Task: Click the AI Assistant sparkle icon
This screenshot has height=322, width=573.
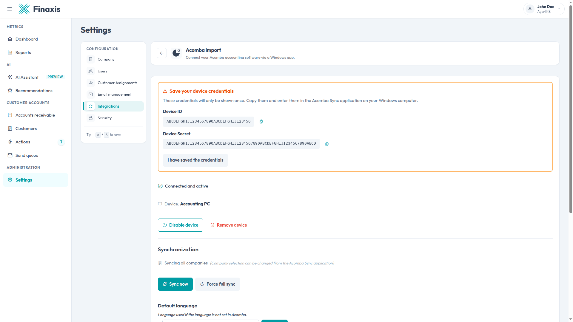Action: [x=10, y=77]
